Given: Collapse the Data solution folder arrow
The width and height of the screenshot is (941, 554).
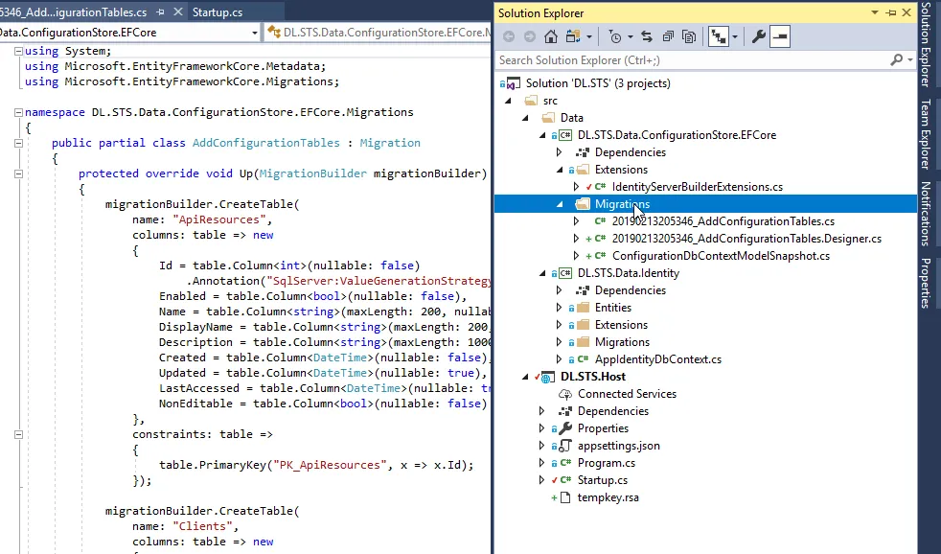Looking at the screenshot, I should [526, 118].
